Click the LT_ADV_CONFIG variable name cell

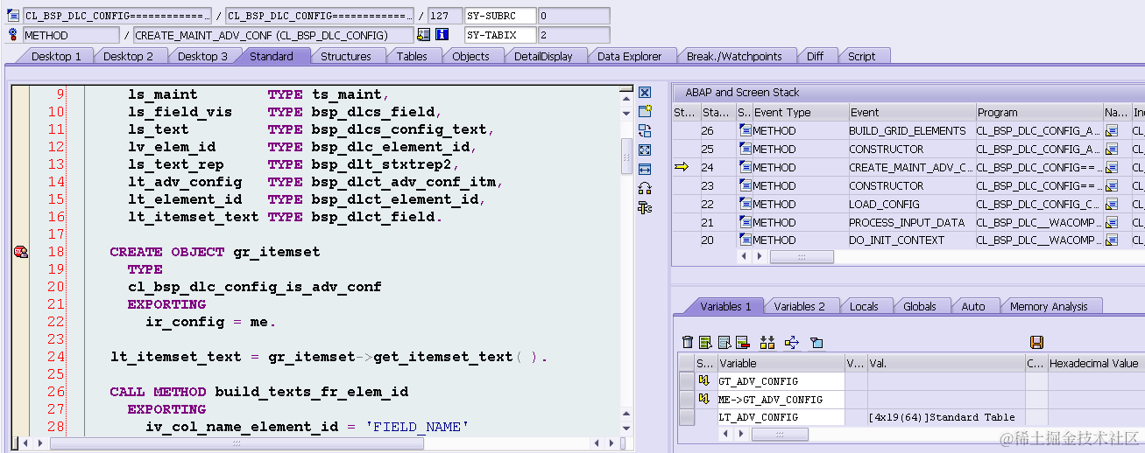(x=781, y=417)
